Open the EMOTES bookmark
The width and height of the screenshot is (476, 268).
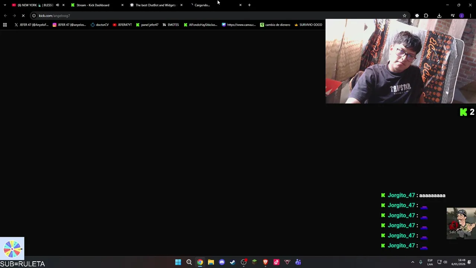click(x=171, y=25)
